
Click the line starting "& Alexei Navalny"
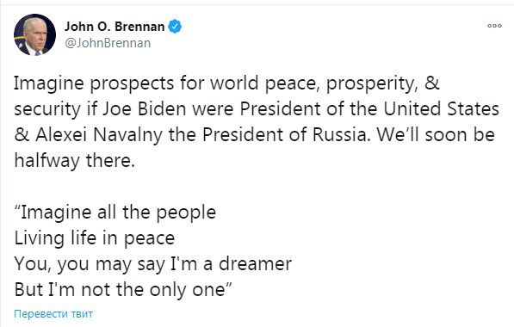click(254, 135)
